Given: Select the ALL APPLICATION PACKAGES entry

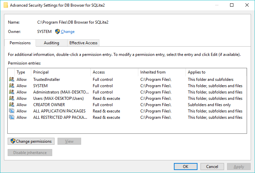Looking at the screenshot, I should click(60, 111).
